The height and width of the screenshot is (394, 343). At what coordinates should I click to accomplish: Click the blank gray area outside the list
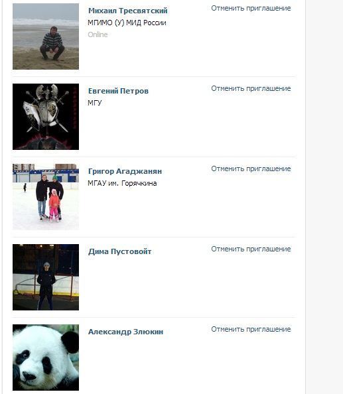pyautogui.click(x=324, y=197)
